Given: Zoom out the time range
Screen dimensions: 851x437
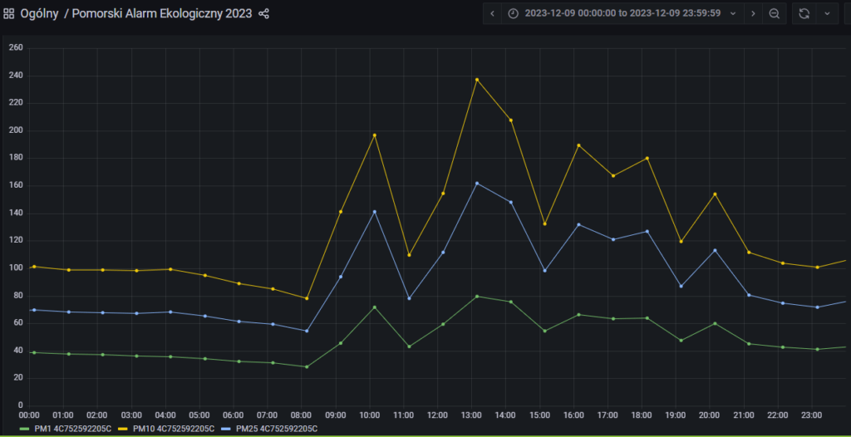Looking at the screenshot, I should coord(775,13).
